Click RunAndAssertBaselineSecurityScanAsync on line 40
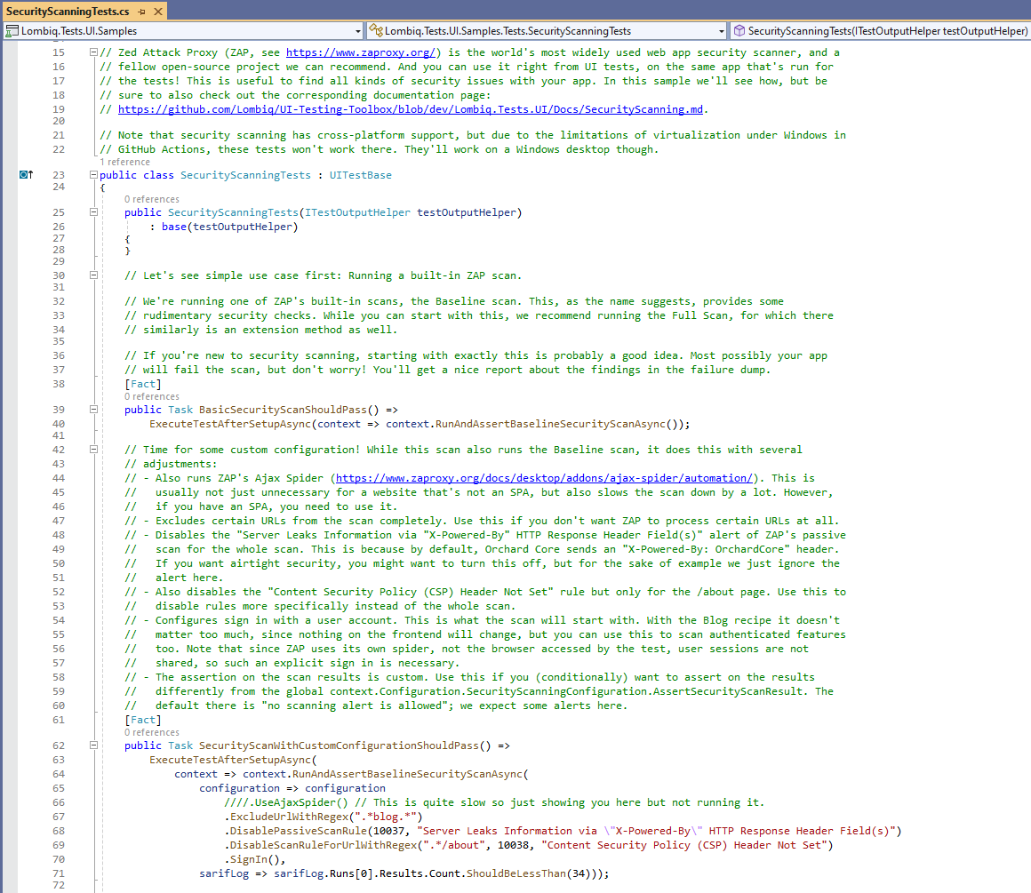The height and width of the screenshot is (893, 1031). (550, 424)
